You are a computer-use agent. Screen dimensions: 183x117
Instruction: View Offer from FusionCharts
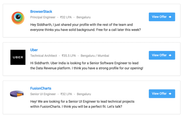pos(162,94)
